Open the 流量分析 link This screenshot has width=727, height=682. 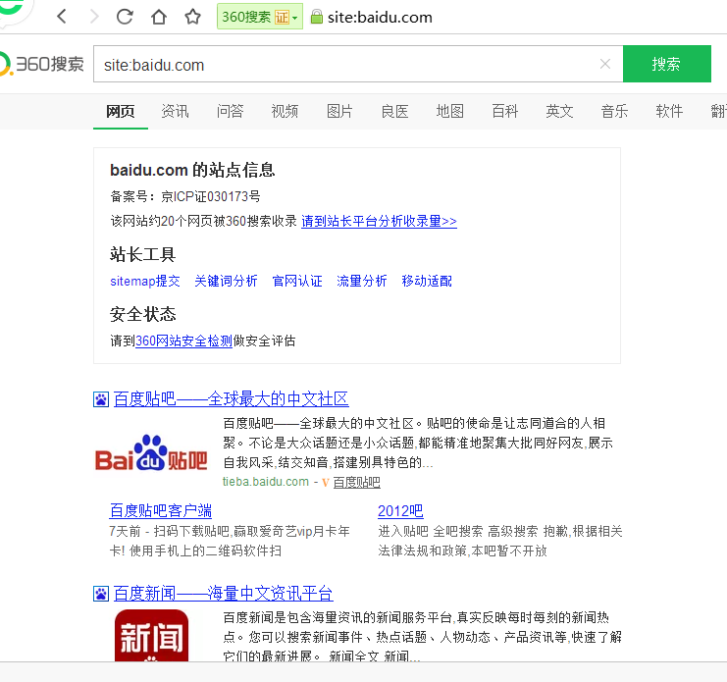(362, 281)
